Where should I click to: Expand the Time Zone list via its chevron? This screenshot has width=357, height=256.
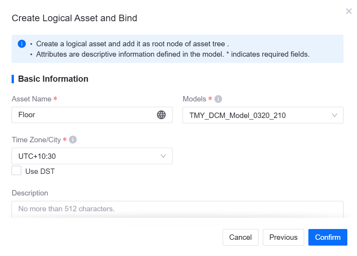[163, 156]
